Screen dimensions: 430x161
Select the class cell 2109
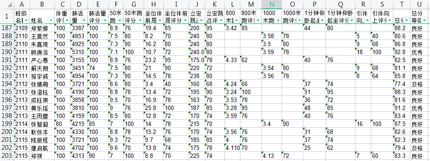[22, 28]
